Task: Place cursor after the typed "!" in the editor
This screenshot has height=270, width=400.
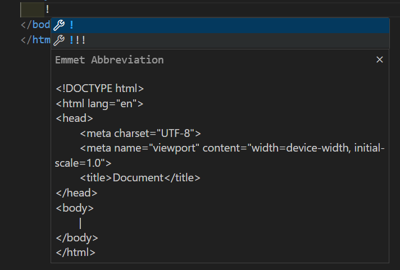Action: point(50,10)
